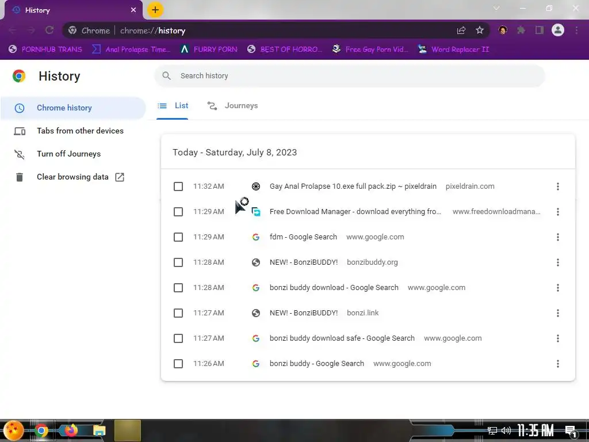
Task: Click the globe favicon of the bonzibuddy.org entry
Action: coord(256,262)
